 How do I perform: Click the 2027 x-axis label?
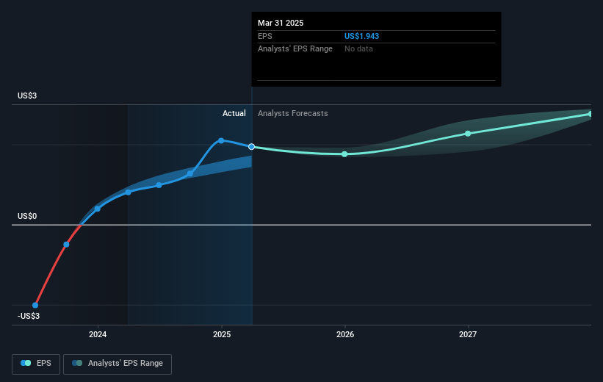[468, 334]
